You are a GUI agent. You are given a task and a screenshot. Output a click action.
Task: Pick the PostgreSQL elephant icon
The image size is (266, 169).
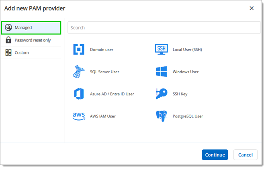[161, 116]
